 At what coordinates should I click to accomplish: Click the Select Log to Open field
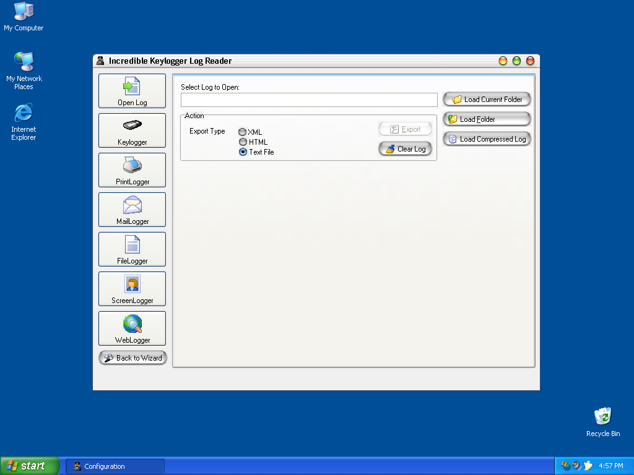[x=309, y=100]
